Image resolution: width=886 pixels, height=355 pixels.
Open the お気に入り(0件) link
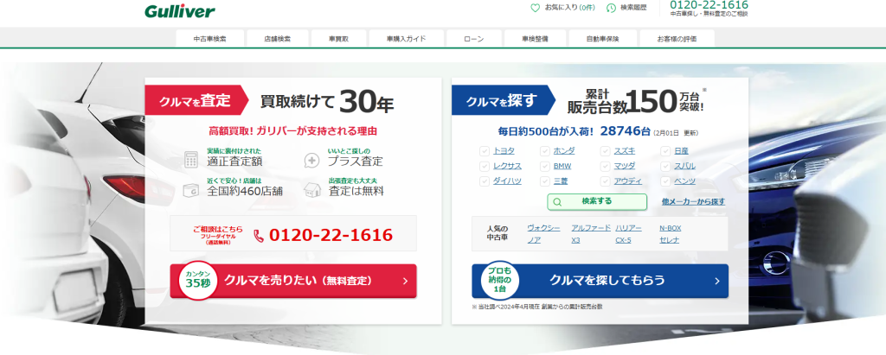pyautogui.click(x=562, y=8)
